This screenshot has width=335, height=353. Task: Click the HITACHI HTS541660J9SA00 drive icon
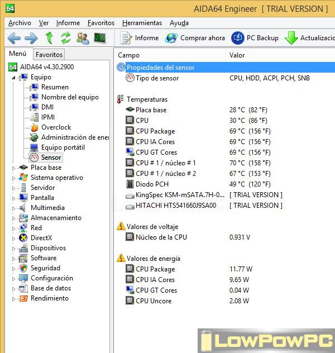pos(130,207)
